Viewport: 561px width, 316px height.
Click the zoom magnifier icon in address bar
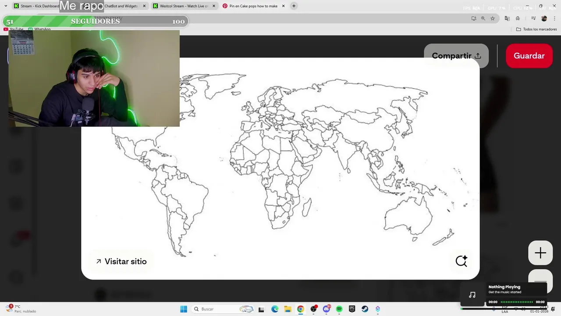point(483,18)
